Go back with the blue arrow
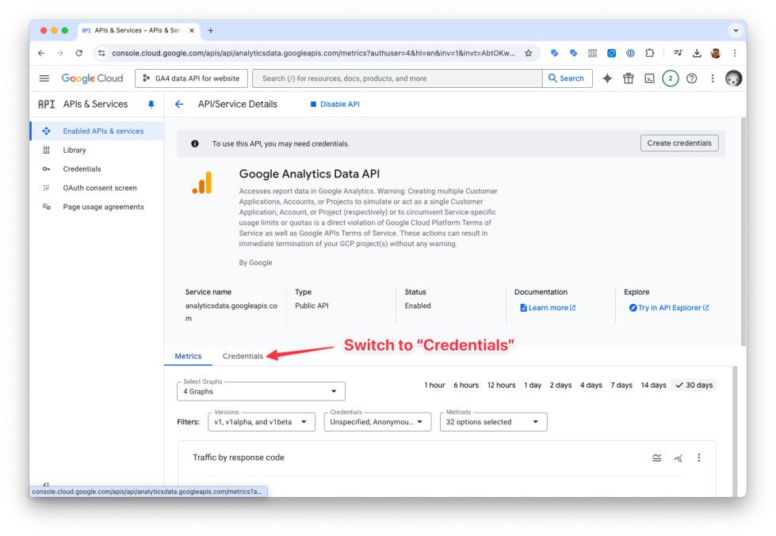This screenshot has height=536, width=776. tap(179, 105)
